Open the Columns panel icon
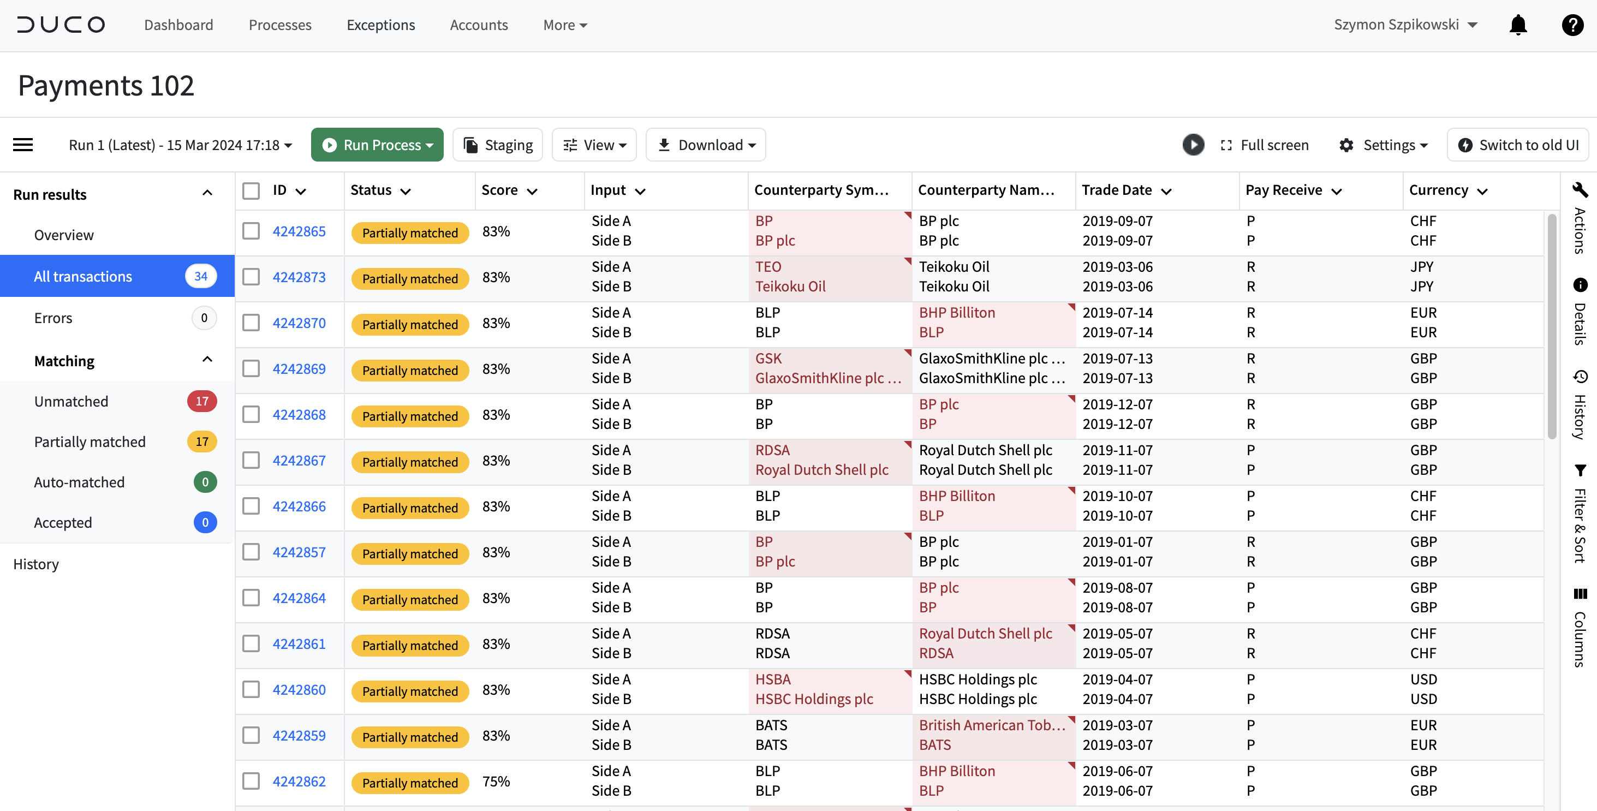The image size is (1597, 811). pos(1580,593)
